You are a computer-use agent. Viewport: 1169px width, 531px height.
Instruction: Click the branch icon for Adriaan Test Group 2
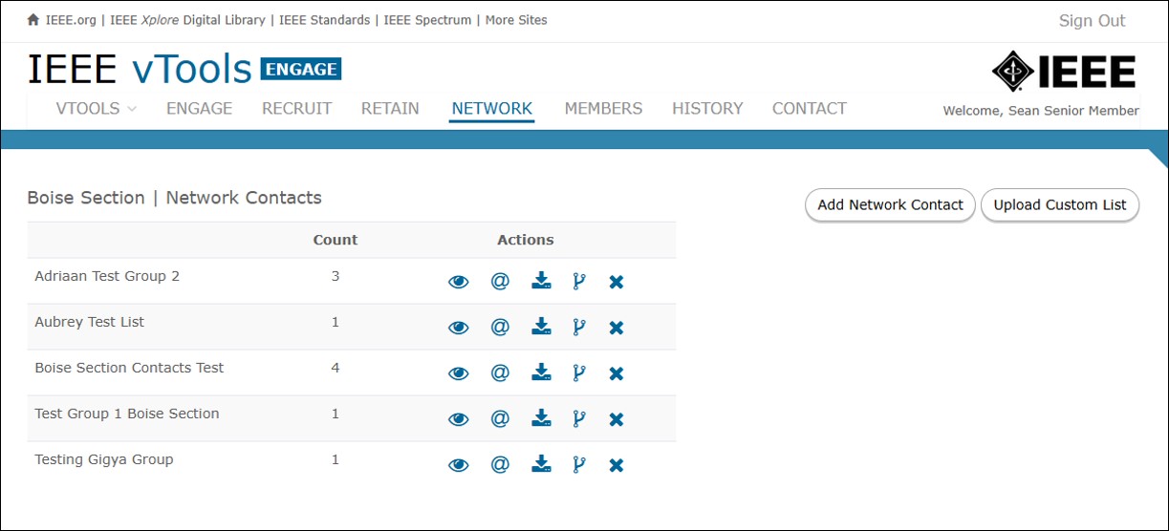578,281
